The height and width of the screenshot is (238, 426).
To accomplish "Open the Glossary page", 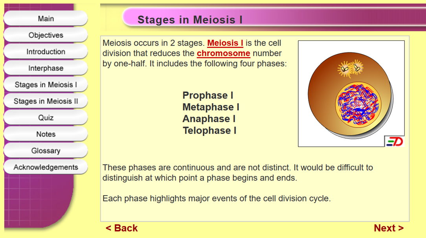I will (46, 151).
